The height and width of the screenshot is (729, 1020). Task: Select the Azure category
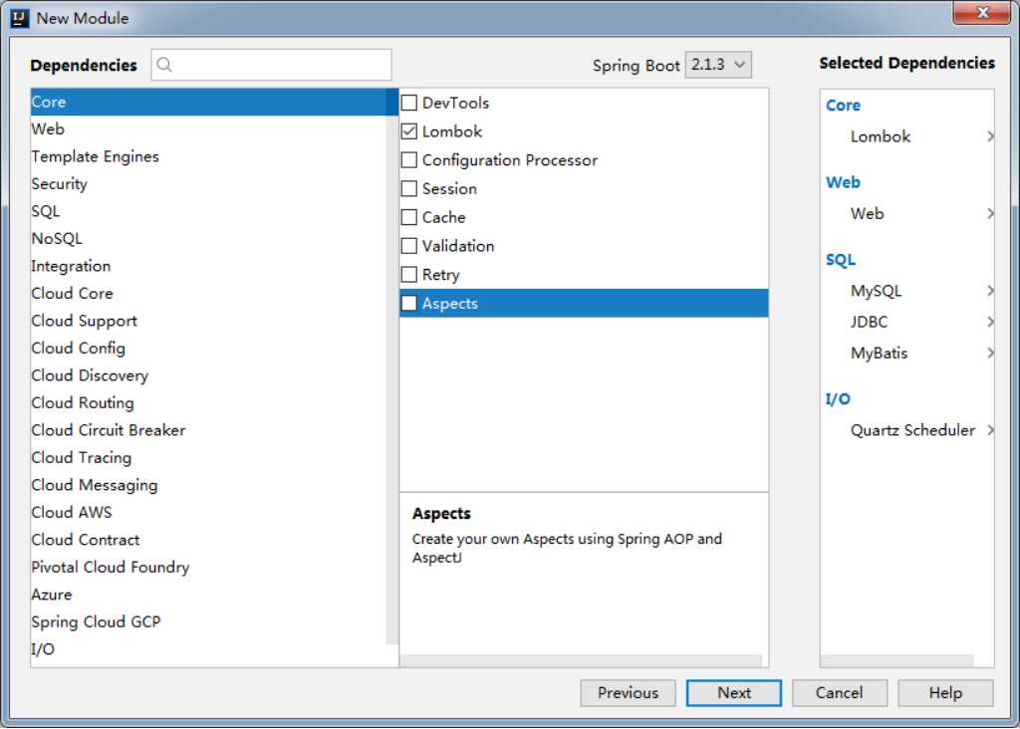point(208,594)
